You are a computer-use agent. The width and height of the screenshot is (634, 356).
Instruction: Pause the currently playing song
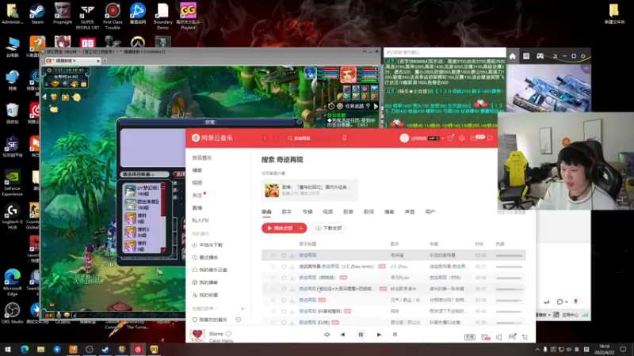(x=361, y=334)
